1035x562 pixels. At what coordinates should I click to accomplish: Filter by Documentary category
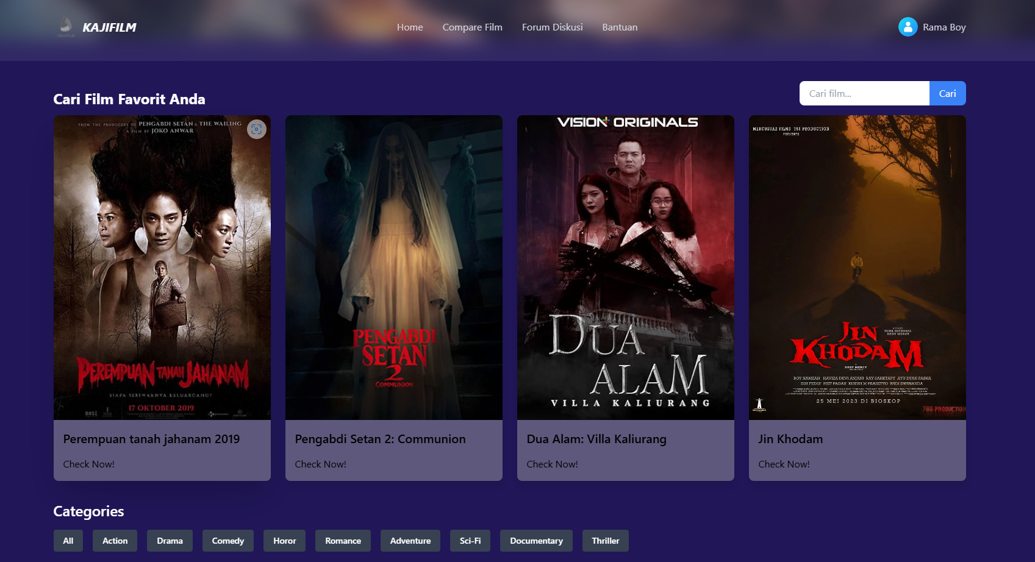(x=536, y=541)
